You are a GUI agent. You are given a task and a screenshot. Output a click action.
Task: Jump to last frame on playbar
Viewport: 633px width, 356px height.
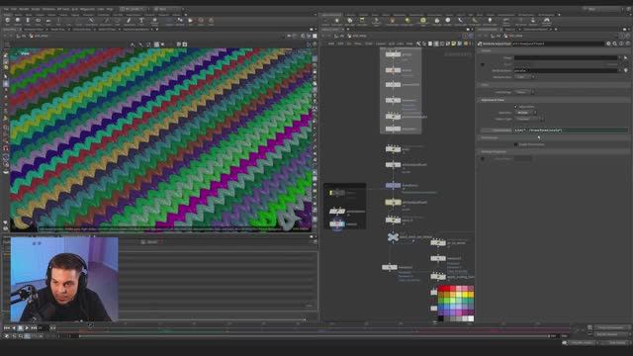[x=34, y=328]
